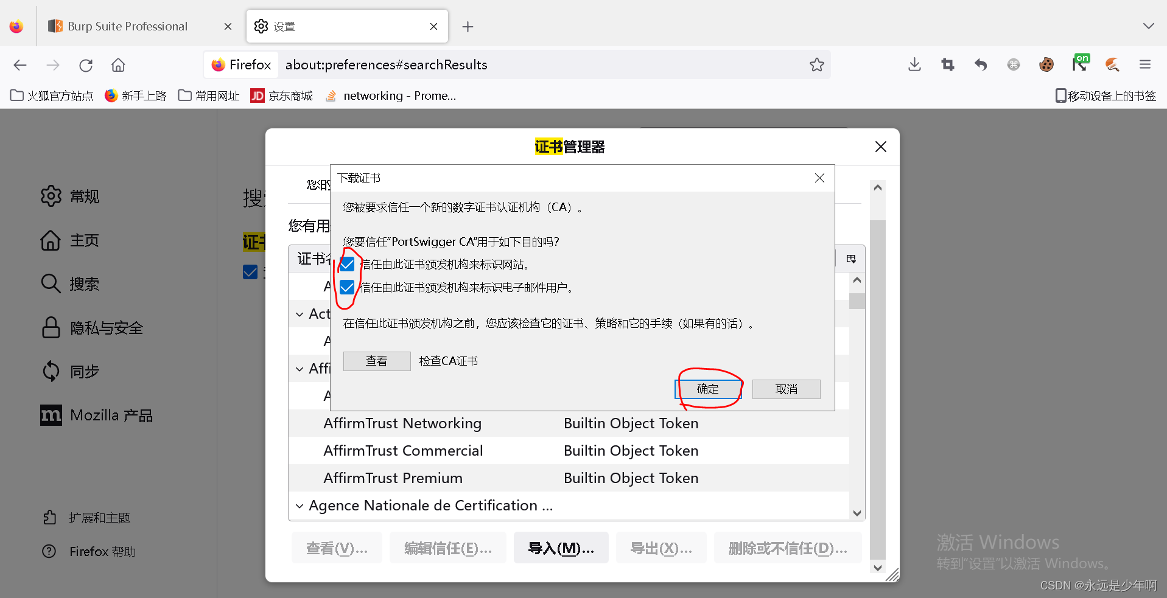Open the certificate list column picker icon
1167x598 pixels.
point(851,259)
